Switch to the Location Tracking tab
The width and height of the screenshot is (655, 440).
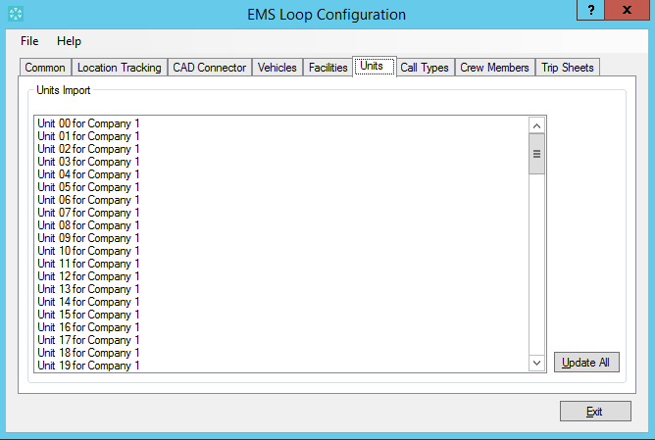click(x=120, y=68)
